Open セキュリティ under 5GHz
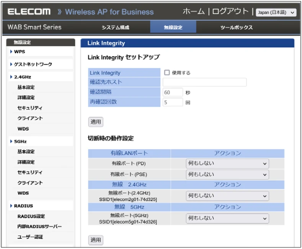302x249 pixels. 30,173
